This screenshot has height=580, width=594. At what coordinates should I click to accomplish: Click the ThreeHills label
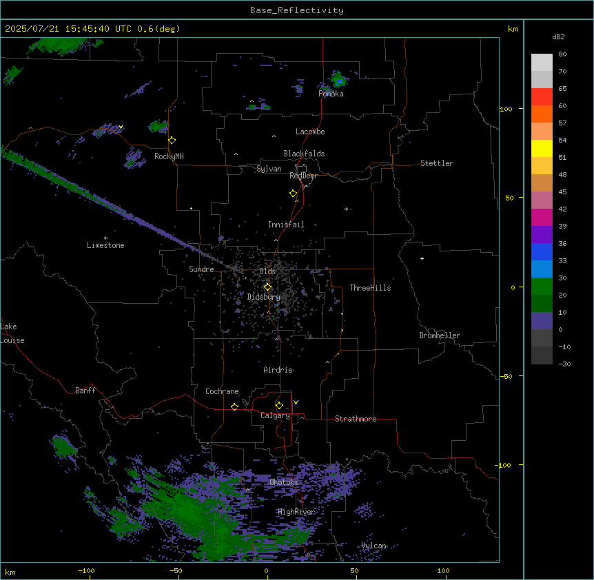coord(370,288)
